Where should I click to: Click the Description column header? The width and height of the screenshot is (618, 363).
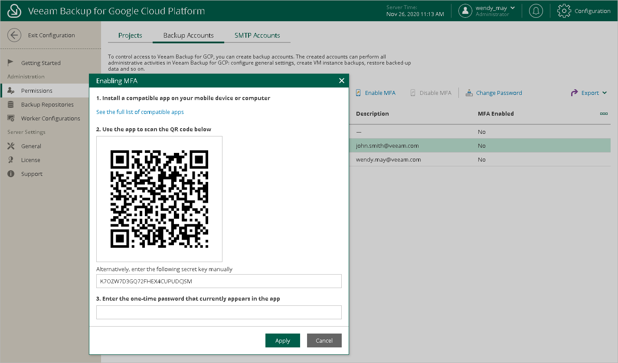(372, 113)
